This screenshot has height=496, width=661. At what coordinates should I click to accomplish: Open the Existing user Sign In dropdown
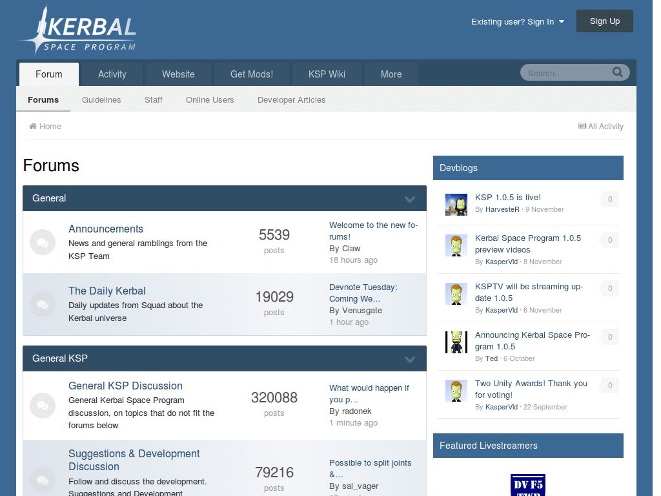tap(518, 21)
